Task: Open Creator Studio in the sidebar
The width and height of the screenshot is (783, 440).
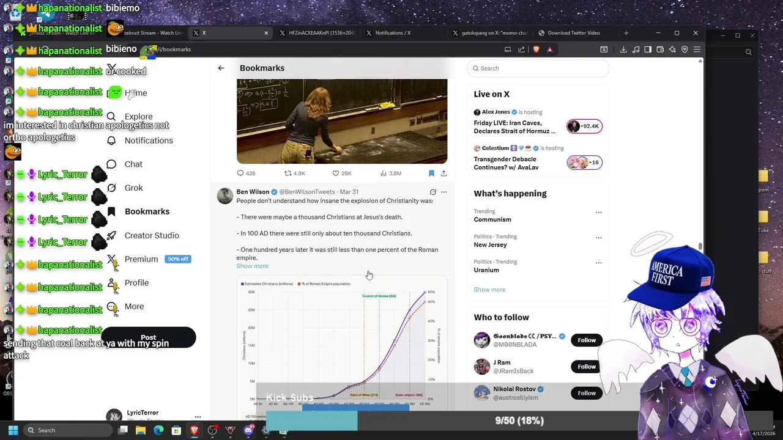Action: pos(143,235)
